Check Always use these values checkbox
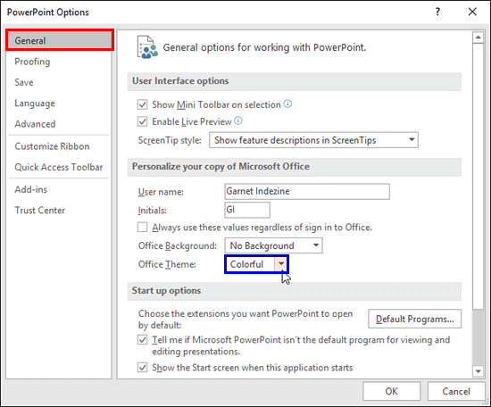This screenshot has height=407, width=491. (143, 227)
